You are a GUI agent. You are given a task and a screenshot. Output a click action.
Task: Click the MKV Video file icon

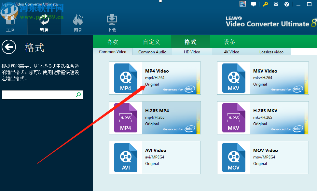(x=234, y=78)
